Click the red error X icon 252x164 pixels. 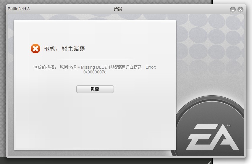(x=35, y=49)
